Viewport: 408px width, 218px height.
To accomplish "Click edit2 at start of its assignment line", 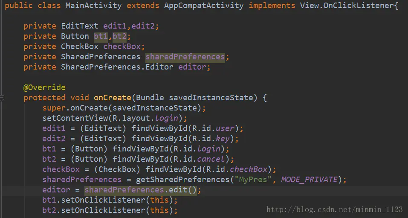I will (54, 139).
